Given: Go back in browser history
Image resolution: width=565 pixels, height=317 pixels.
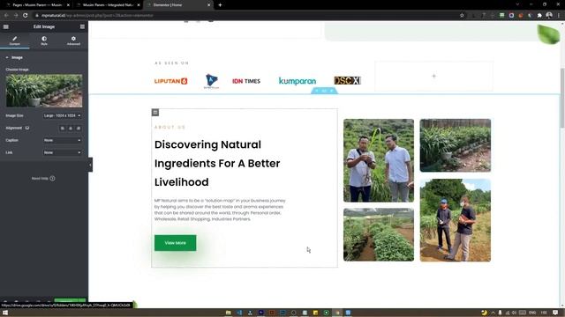Looking at the screenshot, I should 6,16.
